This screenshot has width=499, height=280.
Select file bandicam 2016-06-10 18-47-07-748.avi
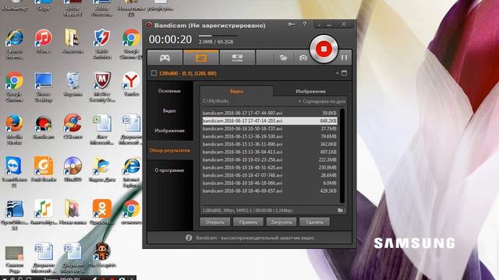point(270,175)
